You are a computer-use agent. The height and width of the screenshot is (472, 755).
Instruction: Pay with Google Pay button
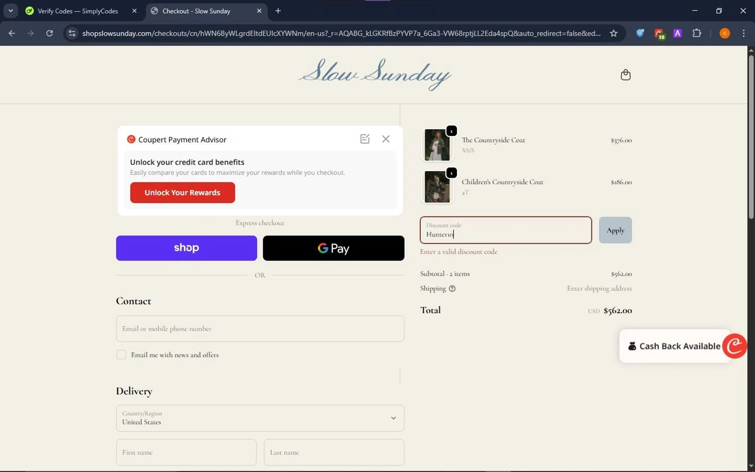(333, 248)
